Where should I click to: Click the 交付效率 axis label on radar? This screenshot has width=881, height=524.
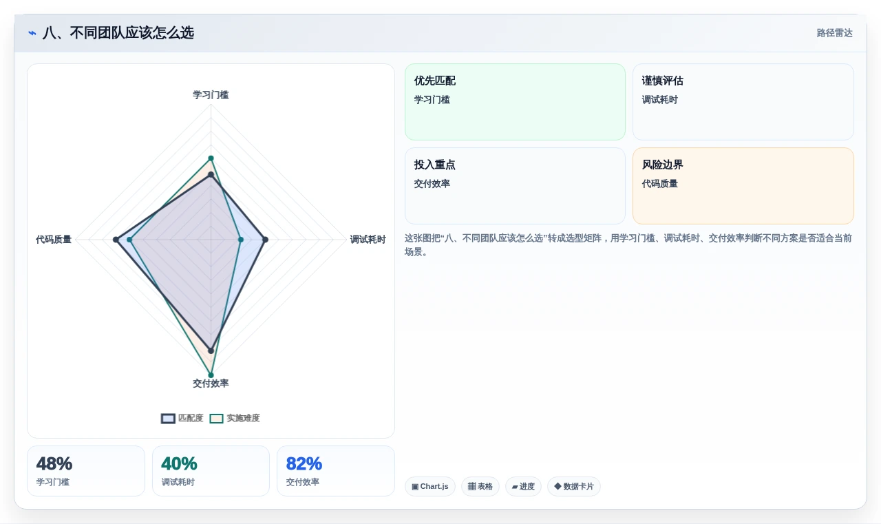click(211, 384)
